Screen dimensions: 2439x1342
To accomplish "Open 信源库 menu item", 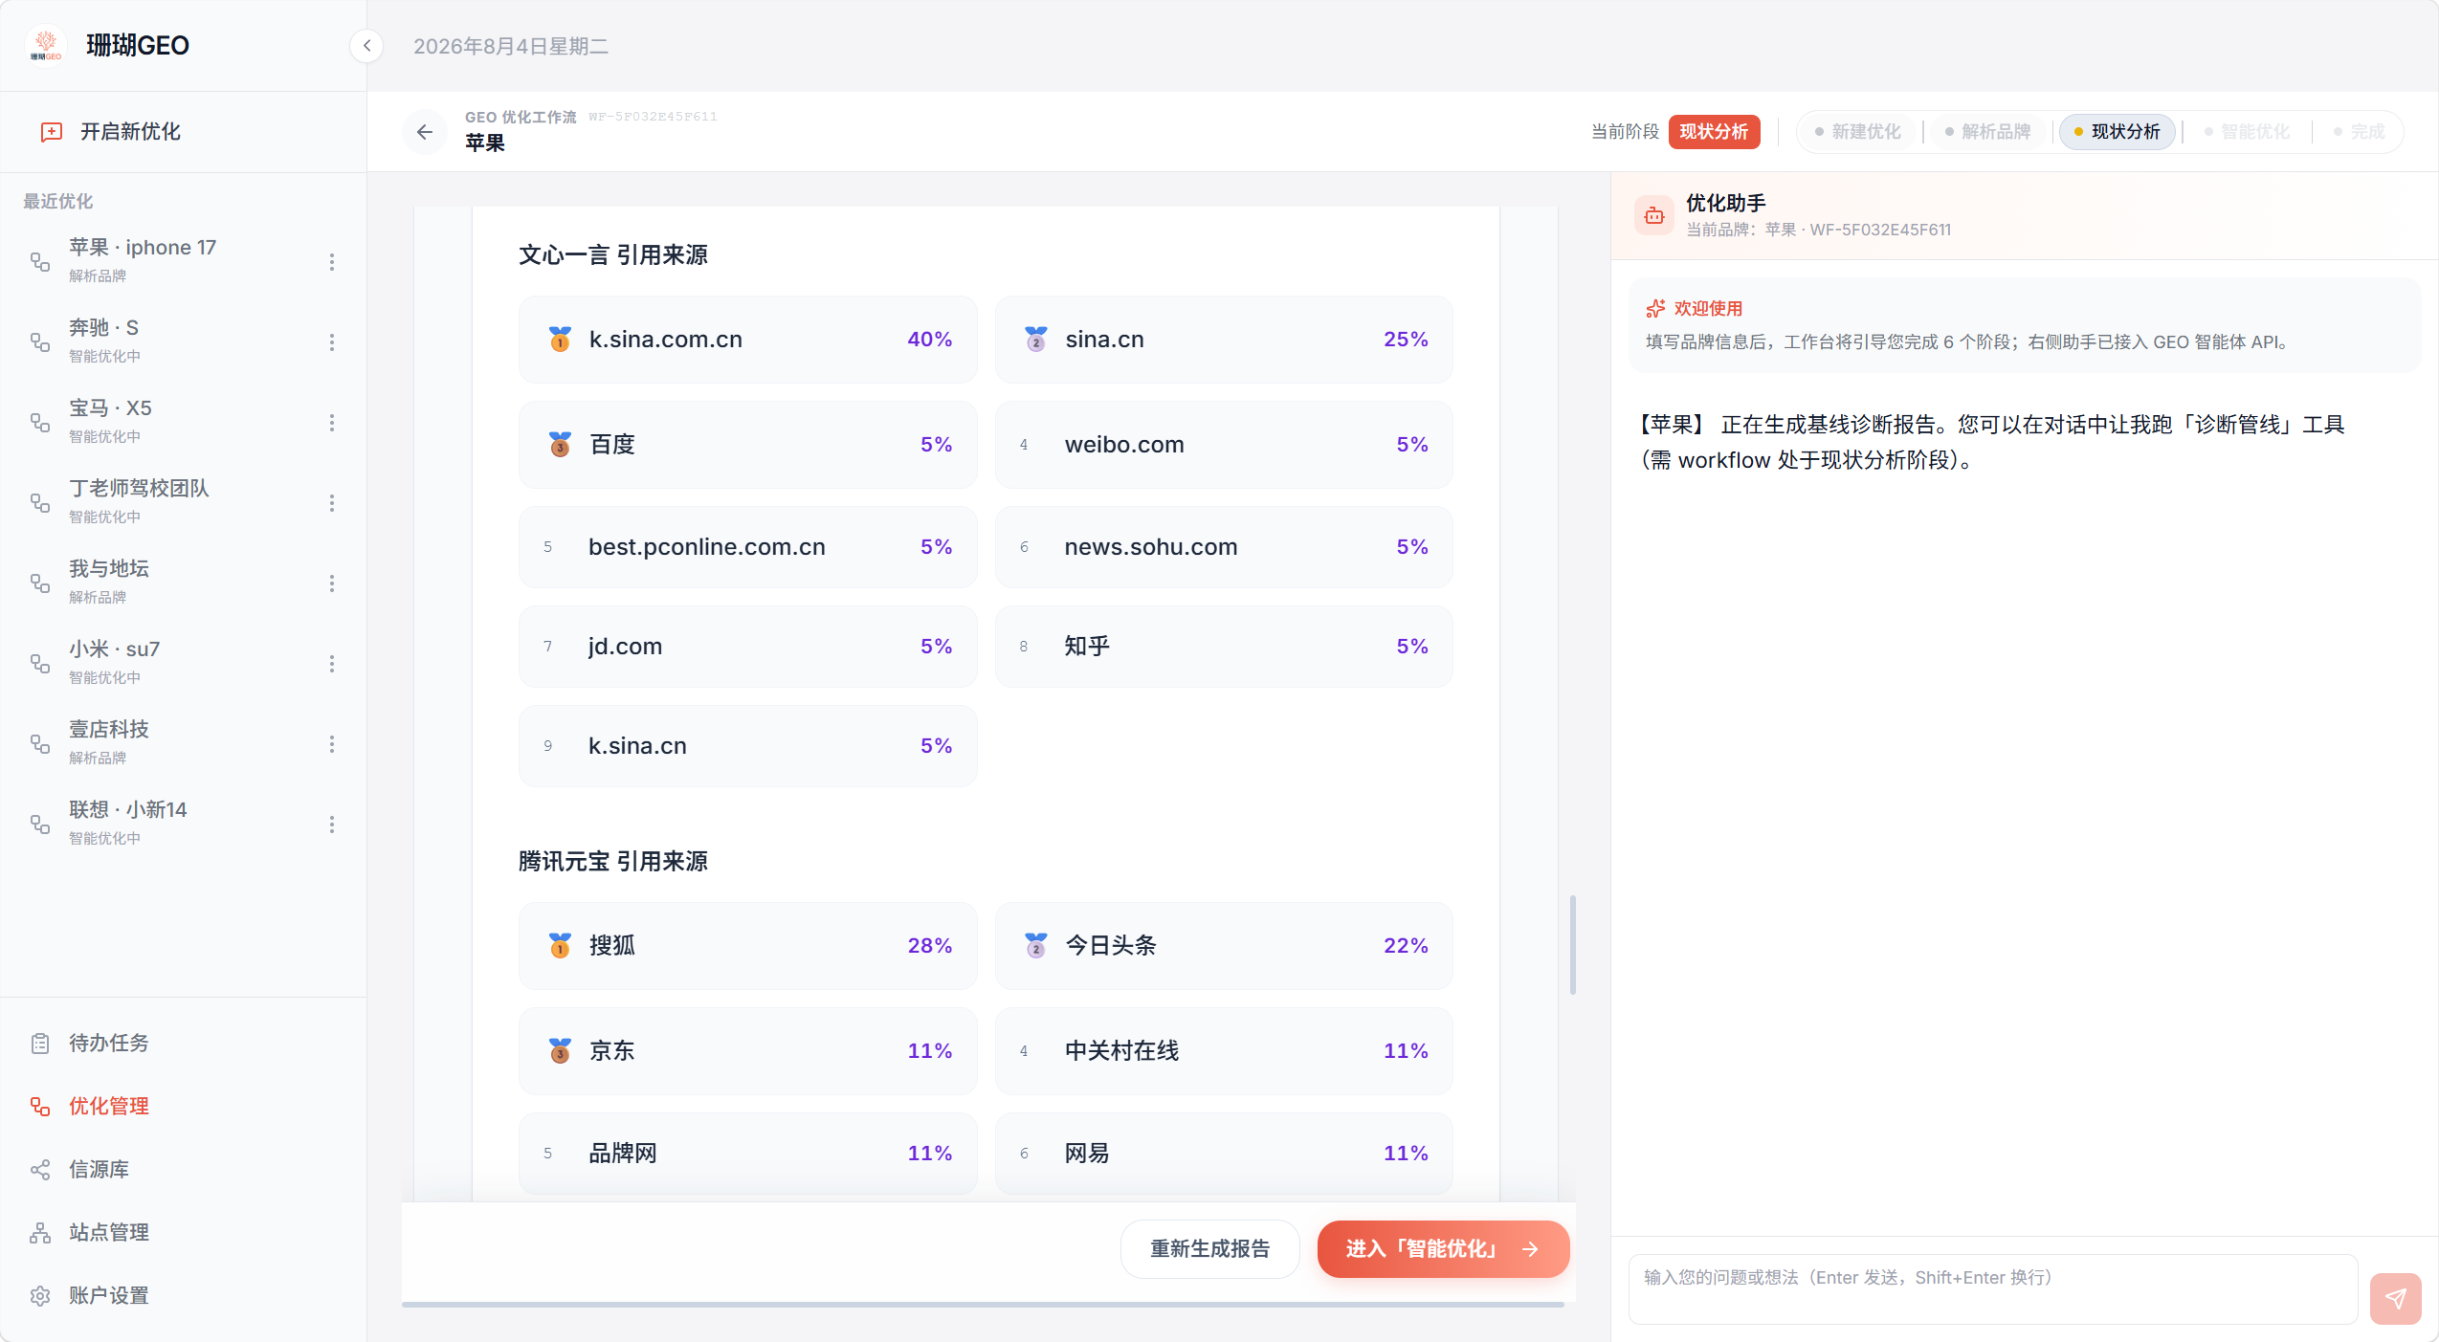I will coord(183,1169).
